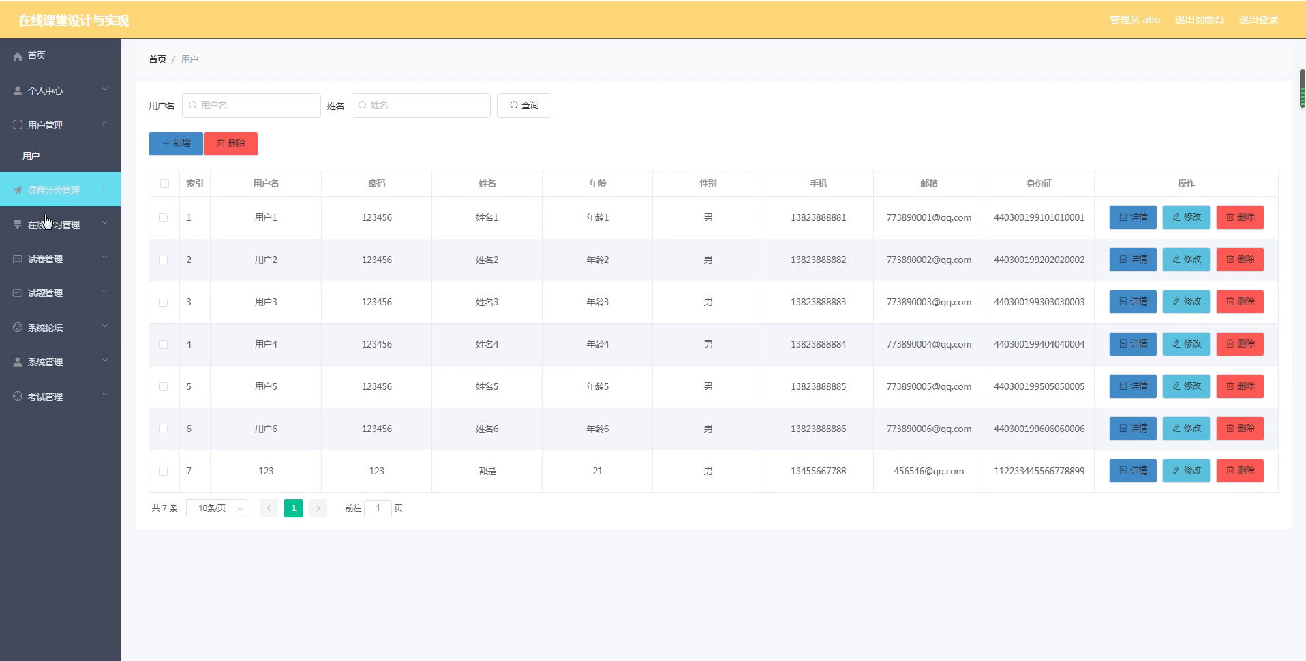Click the search icon in 用户名 field

pos(193,105)
